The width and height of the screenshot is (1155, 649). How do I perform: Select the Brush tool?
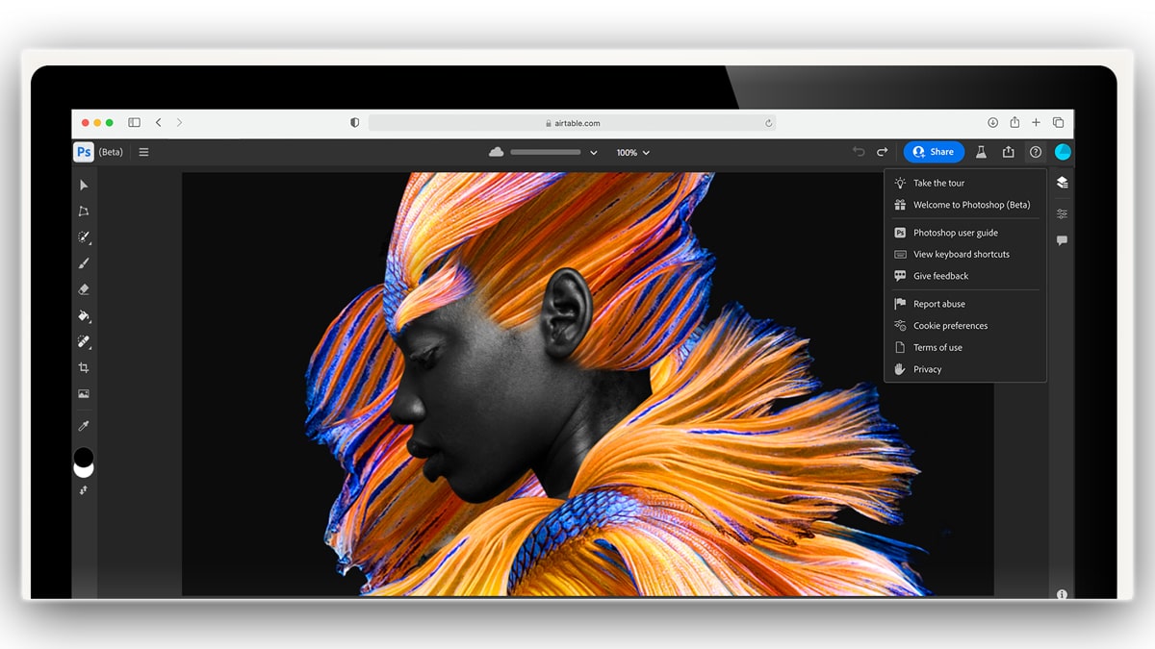click(84, 262)
